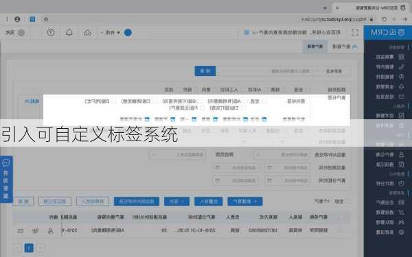Pick the 最后跟进时间 end date field
Image resolution: width=412 pixels, height=257 pixels.
[x=236, y=168]
